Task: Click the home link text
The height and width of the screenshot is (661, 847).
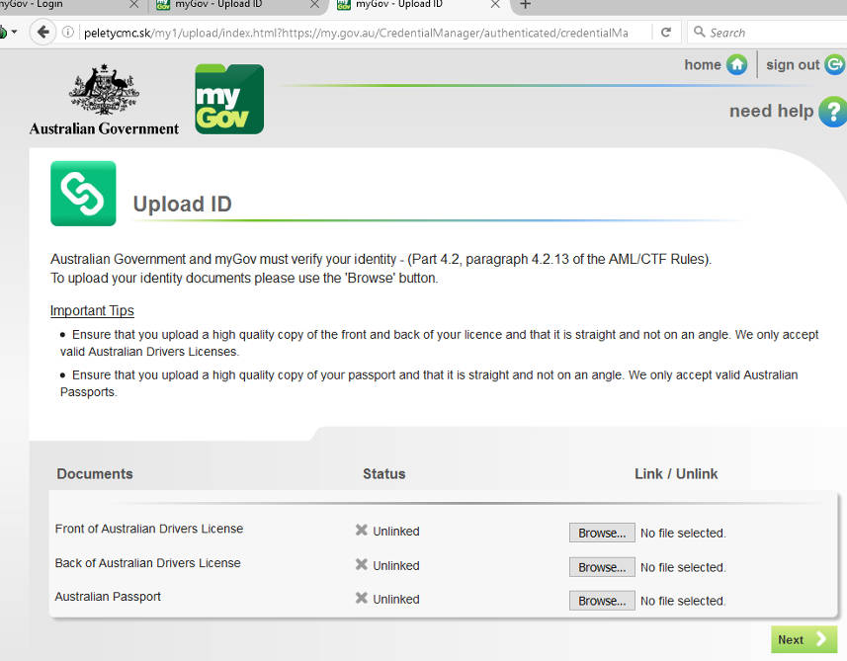Action: 703,65
